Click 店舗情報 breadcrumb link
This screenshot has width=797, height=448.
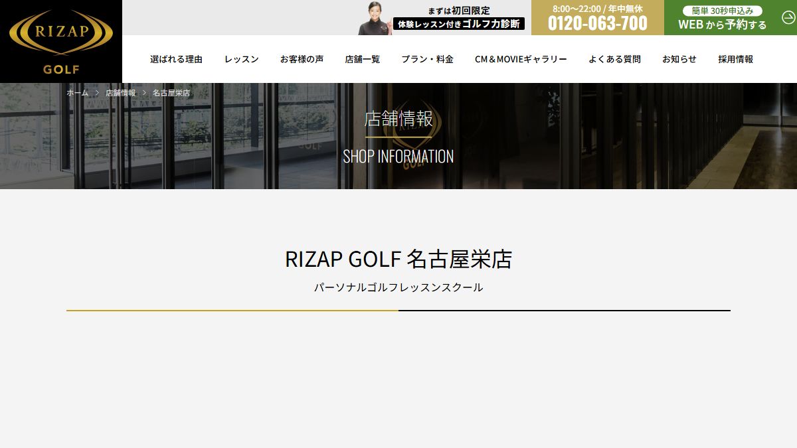click(x=120, y=93)
